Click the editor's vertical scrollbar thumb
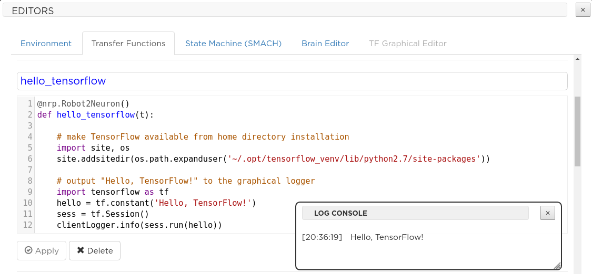This screenshot has width=592, height=274. pyautogui.click(x=577, y=131)
